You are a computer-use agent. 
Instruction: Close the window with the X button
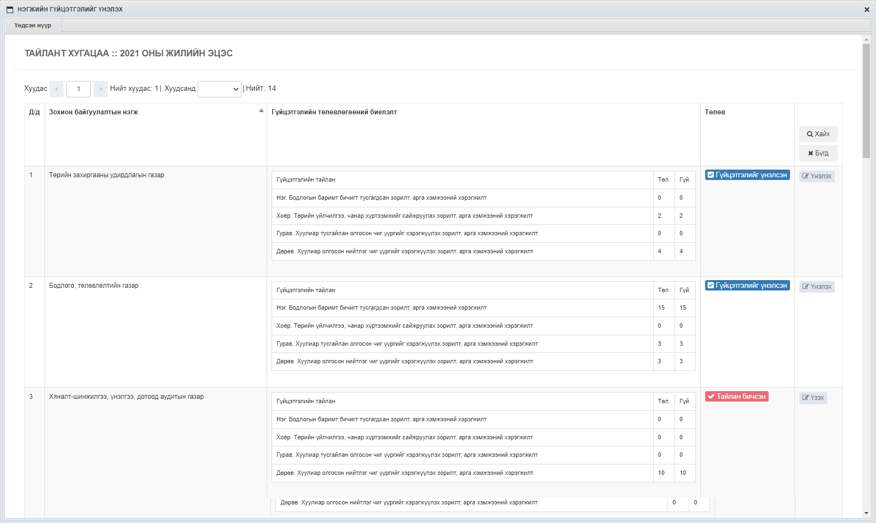pos(867,9)
